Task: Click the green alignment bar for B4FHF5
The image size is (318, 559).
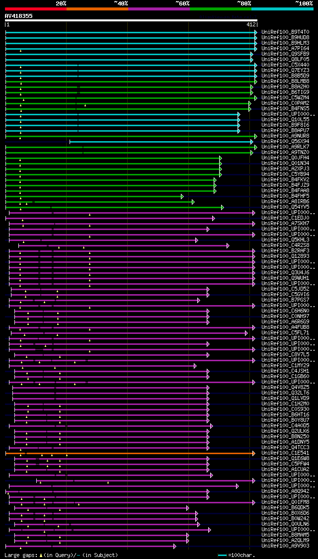Action: tap(94, 196)
